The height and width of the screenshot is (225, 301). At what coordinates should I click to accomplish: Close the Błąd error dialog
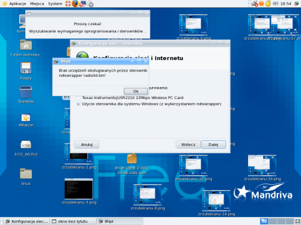click(146, 61)
